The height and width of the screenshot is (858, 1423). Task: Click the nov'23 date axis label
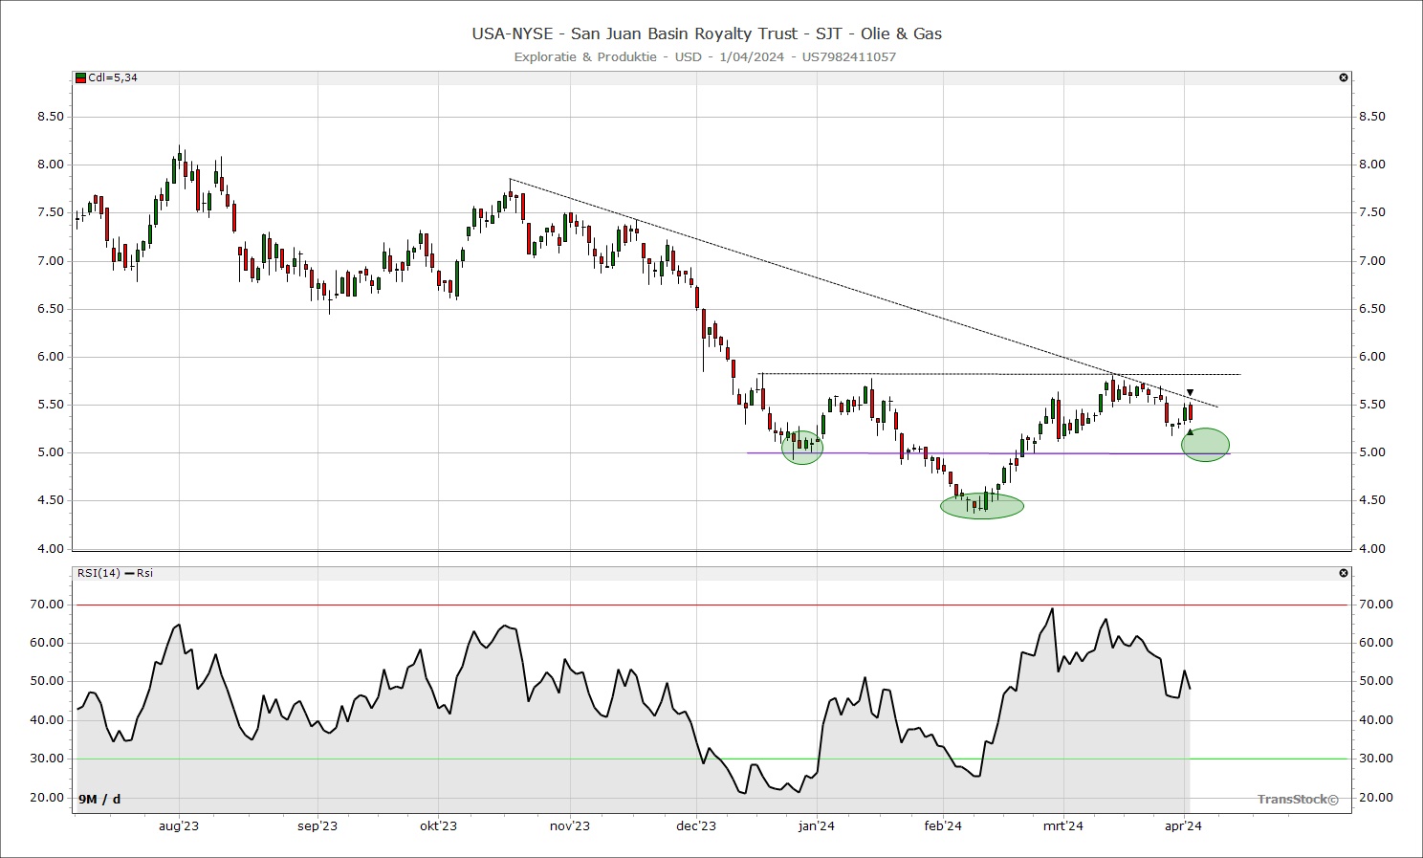[569, 826]
